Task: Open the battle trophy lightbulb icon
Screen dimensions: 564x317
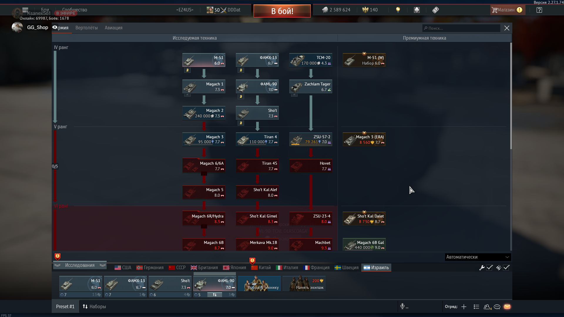Action: 398,10
